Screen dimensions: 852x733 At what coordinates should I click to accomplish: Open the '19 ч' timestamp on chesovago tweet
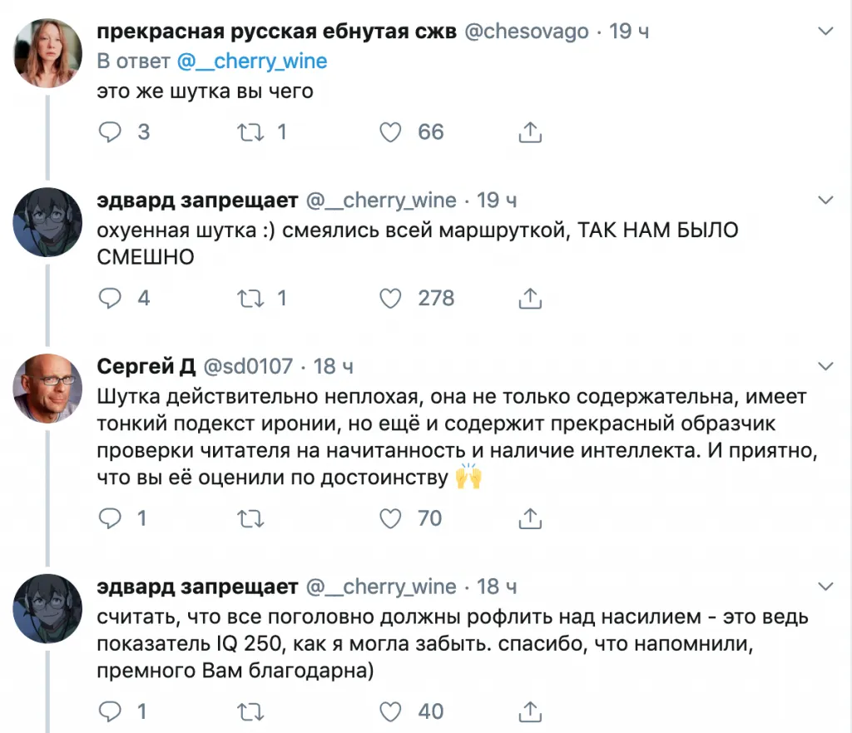pos(629,32)
